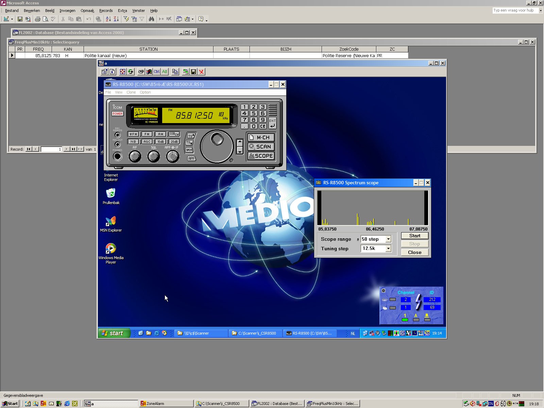
Task: Click Internet Explorer desktop shortcut
Action: tap(111, 177)
